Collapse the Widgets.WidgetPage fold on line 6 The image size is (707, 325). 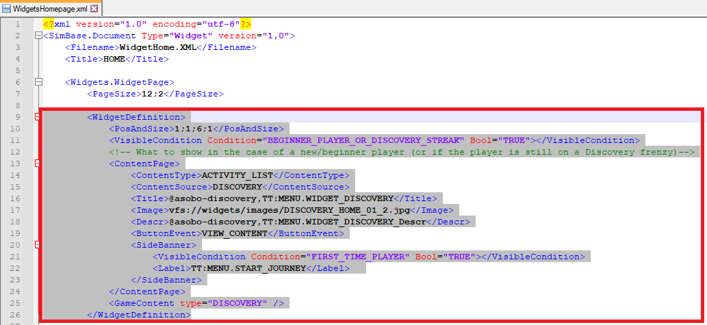tap(38, 82)
